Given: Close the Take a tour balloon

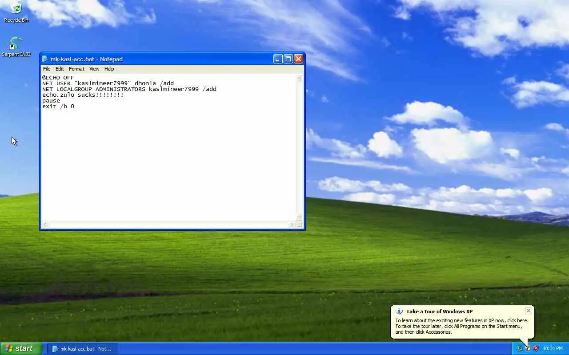Looking at the screenshot, I should pyautogui.click(x=528, y=311).
